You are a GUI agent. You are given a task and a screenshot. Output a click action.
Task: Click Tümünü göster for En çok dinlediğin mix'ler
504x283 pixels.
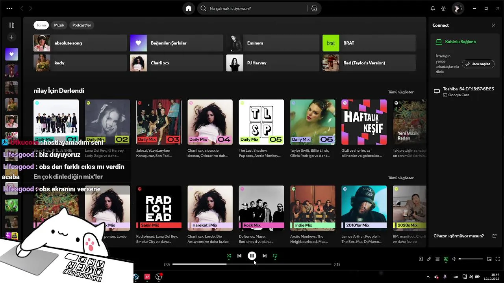pyautogui.click(x=401, y=178)
